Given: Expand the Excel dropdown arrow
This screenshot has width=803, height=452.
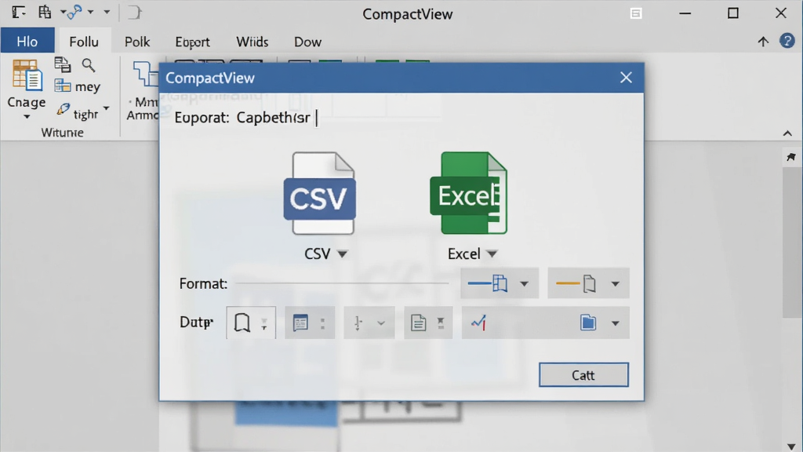Looking at the screenshot, I should (492, 253).
